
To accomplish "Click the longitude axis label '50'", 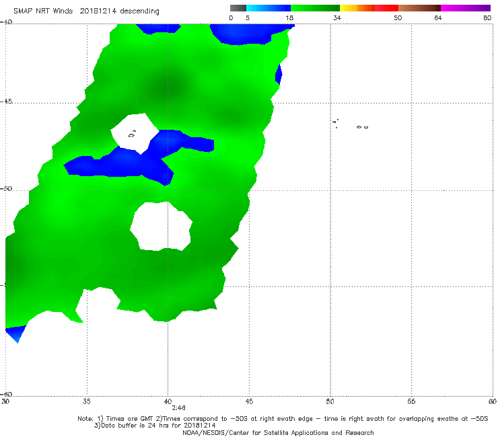I will (330, 401).
